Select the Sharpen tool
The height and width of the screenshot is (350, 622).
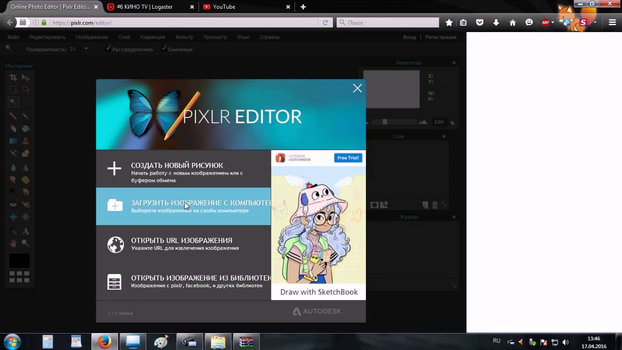25,167
